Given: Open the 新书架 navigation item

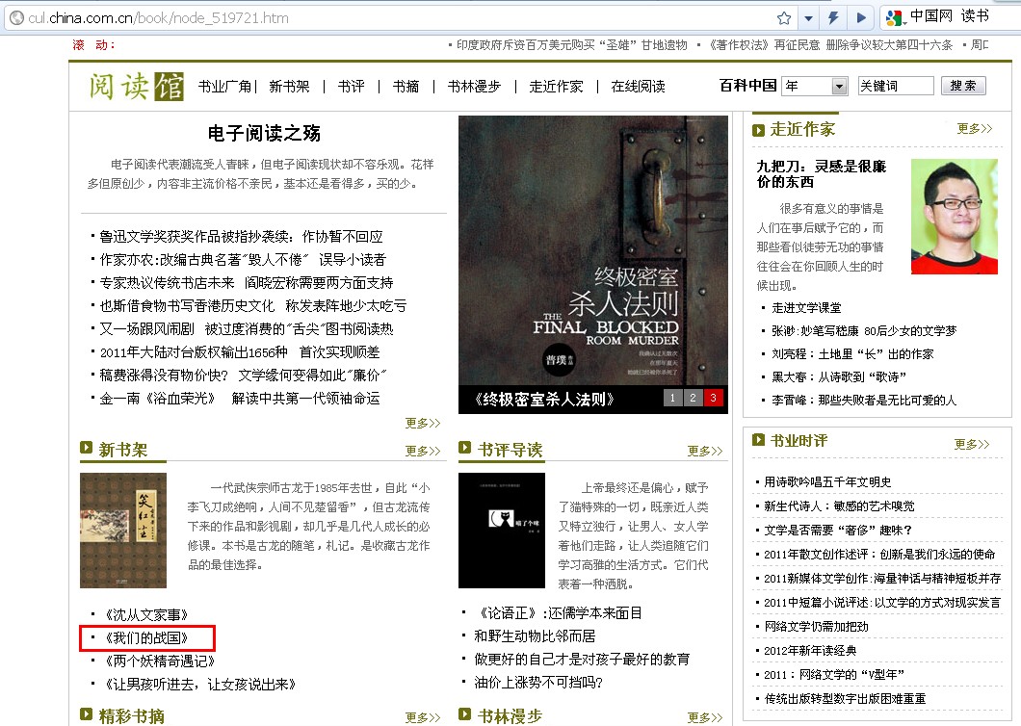Looking at the screenshot, I should (289, 86).
